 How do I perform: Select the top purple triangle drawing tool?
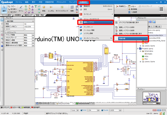[33, 6]
